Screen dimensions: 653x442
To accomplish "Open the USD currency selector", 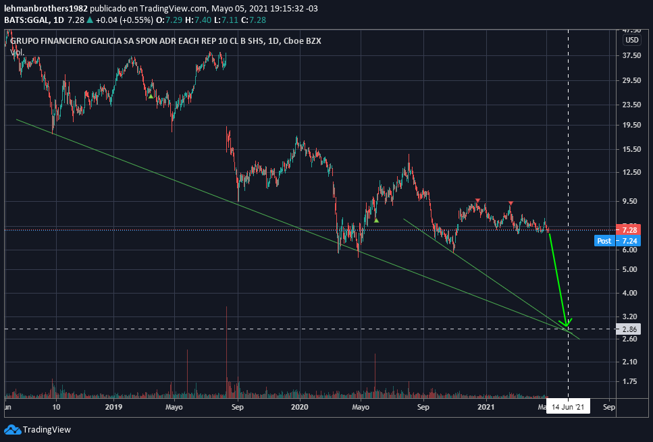I will [631, 40].
